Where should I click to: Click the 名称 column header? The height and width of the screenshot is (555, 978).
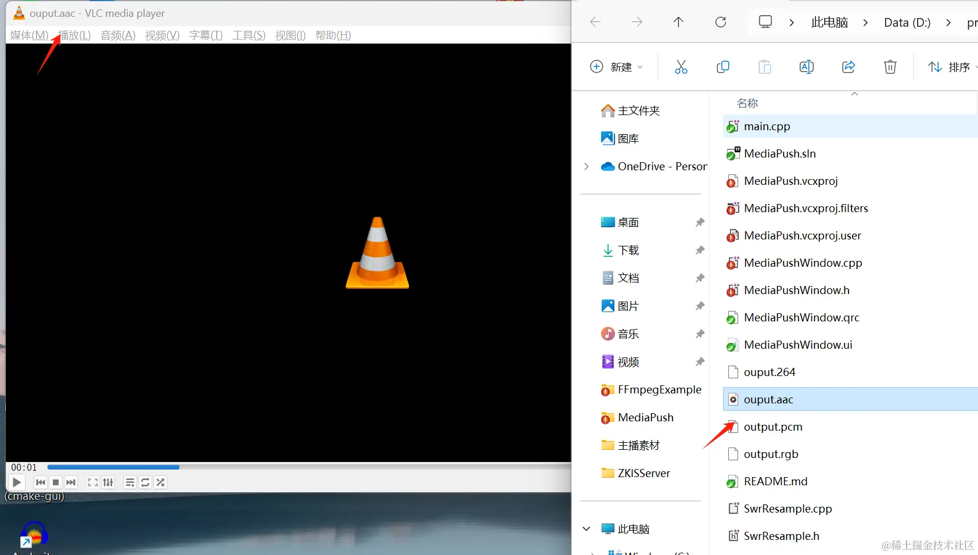pyautogui.click(x=747, y=103)
